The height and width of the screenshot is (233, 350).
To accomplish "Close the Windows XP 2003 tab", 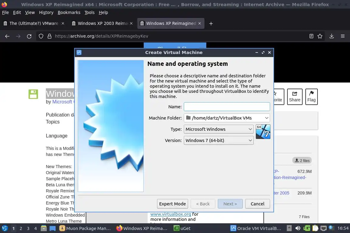I will pyautogui.click(x=131, y=23).
